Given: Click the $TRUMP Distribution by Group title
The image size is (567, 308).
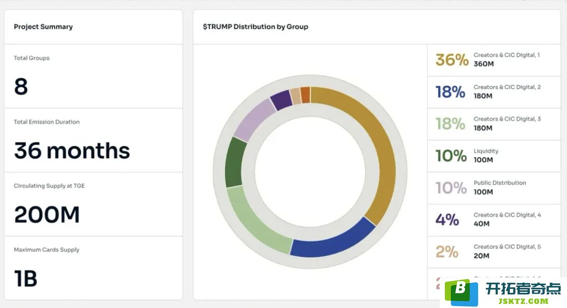Looking at the screenshot, I should click(x=256, y=27).
